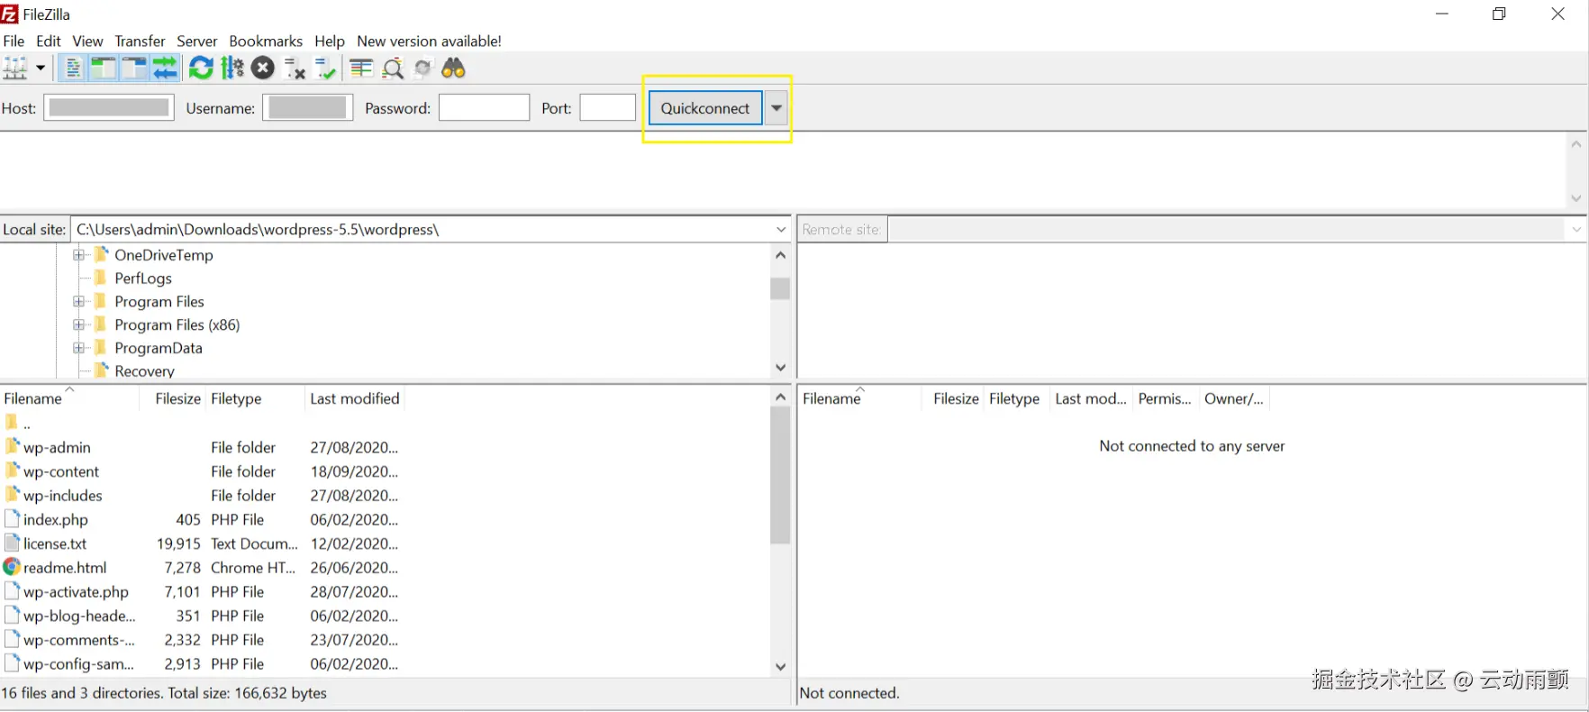Select the wp-config-sam... file
Image resolution: width=1589 pixels, height=712 pixels.
(x=78, y=664)
